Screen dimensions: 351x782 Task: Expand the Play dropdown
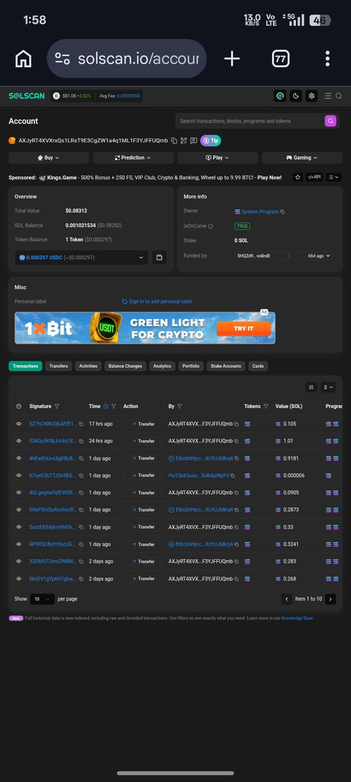218,158
